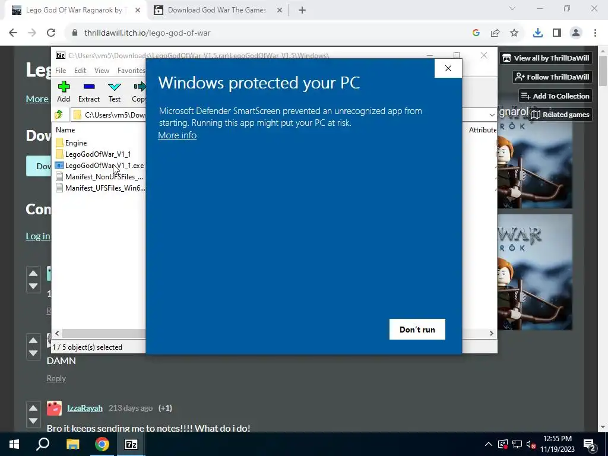This screenshot has height=456, width=608.
Task: Click Add To Collection button
Action: [555, 96]
